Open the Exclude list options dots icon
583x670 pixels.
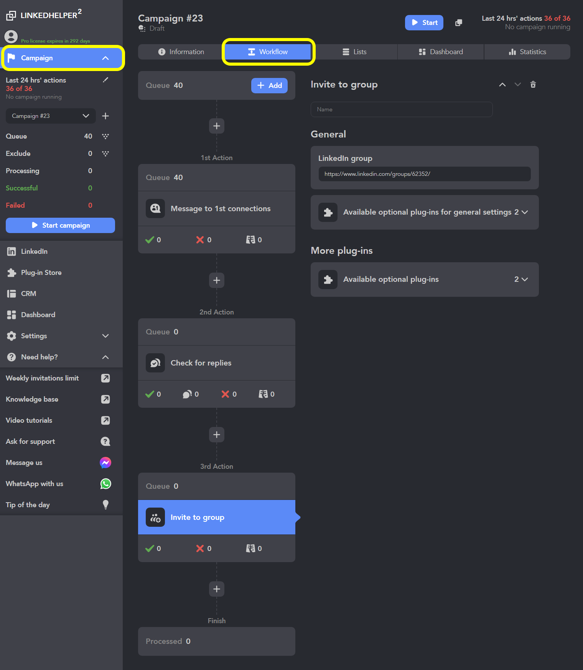[x=105, y=154]
